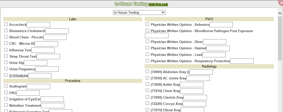This screenshot has width=283, height=112.
Task: Open the () Urinalysis link
Action: click(19, 75)
